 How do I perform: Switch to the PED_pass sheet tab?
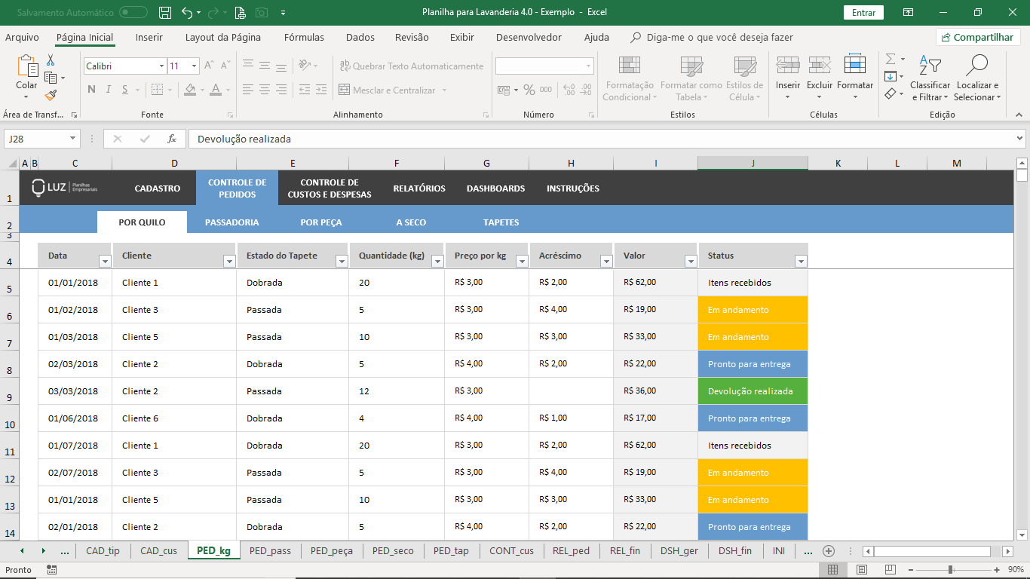tap(270, 551)
